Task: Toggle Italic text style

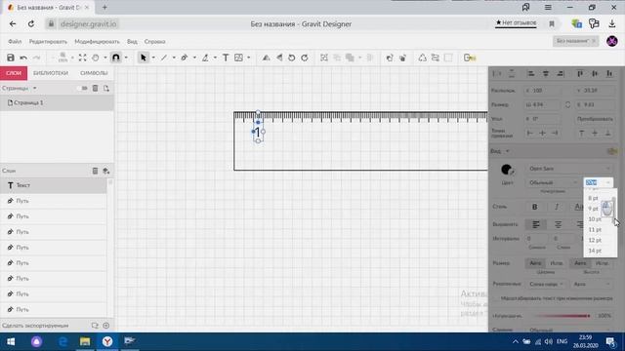Action: 557,207
